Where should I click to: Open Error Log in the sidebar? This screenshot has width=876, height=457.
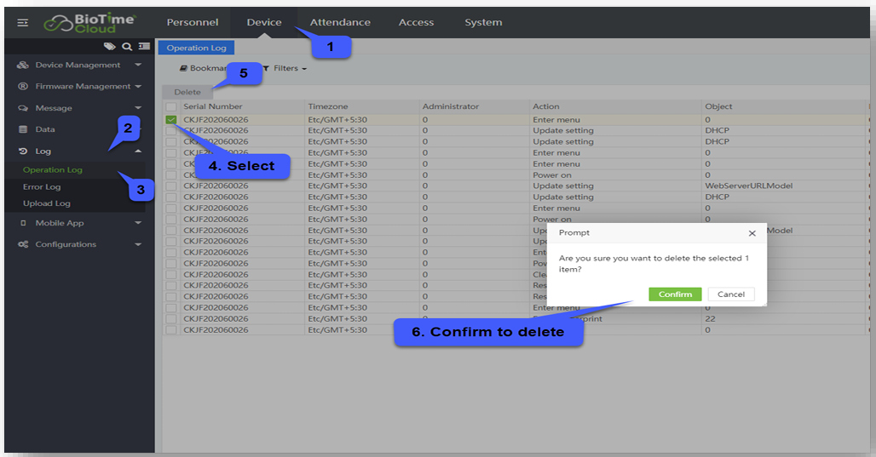click(x=42, y=187)
